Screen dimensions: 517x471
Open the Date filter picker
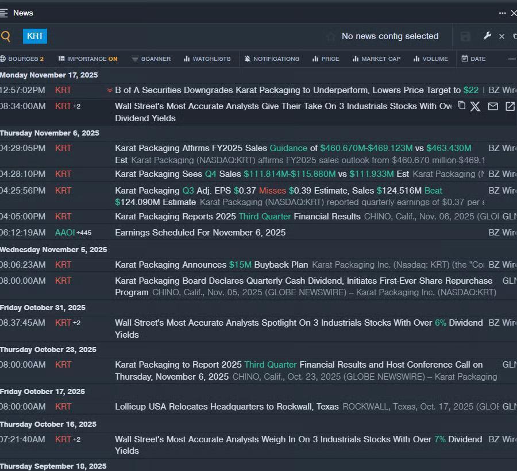473,59
